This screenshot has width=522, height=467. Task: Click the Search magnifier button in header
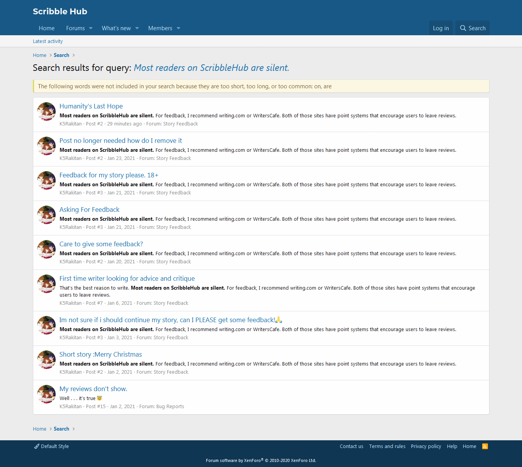tap(472, 28)
